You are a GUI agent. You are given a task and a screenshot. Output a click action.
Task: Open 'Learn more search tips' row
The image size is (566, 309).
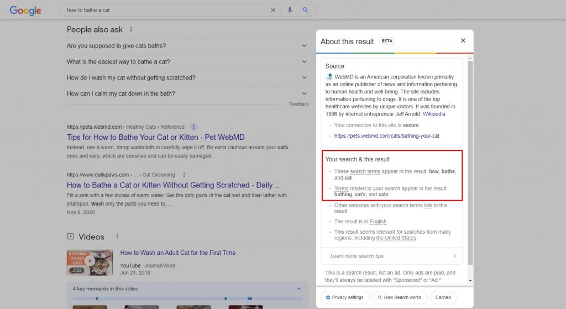392,256
